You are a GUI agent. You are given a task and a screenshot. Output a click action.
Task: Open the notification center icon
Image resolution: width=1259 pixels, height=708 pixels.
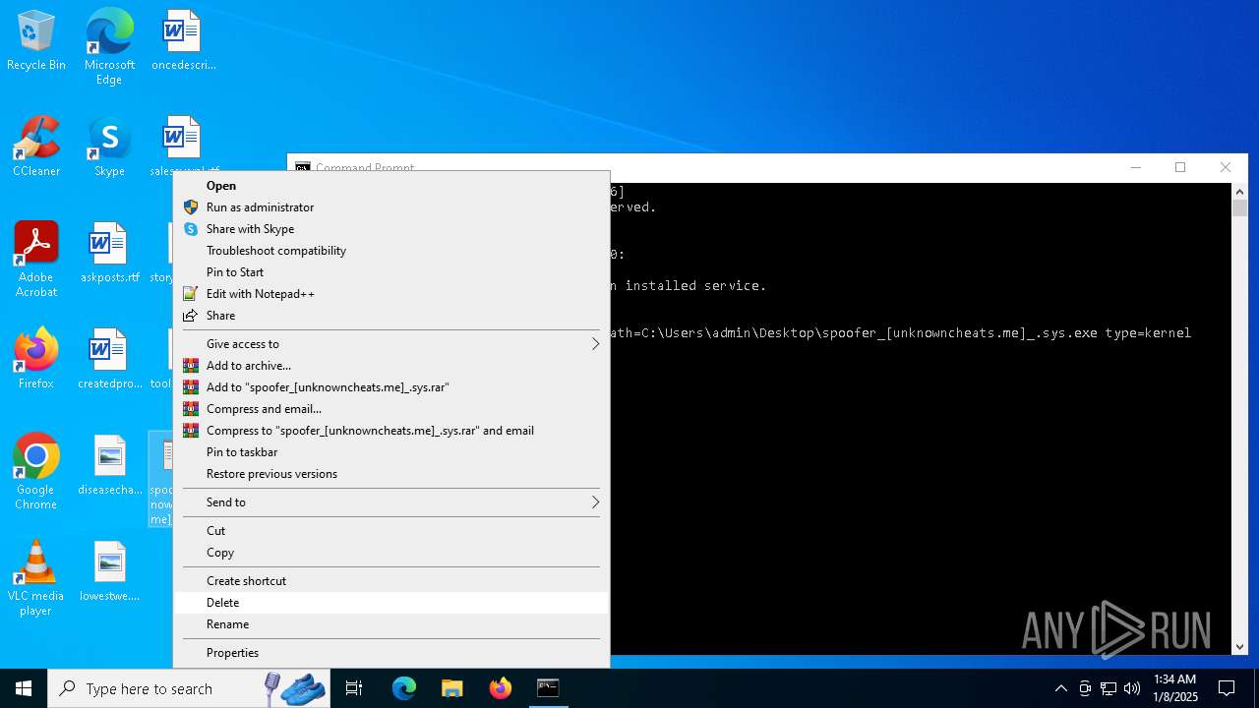tap(1227, 688)
